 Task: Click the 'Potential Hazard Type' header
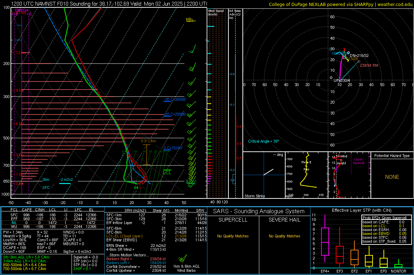pos(392,156)
